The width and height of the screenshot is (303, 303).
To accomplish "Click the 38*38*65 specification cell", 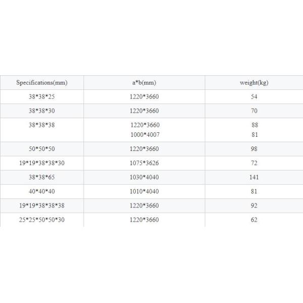I will coord(42,177).
